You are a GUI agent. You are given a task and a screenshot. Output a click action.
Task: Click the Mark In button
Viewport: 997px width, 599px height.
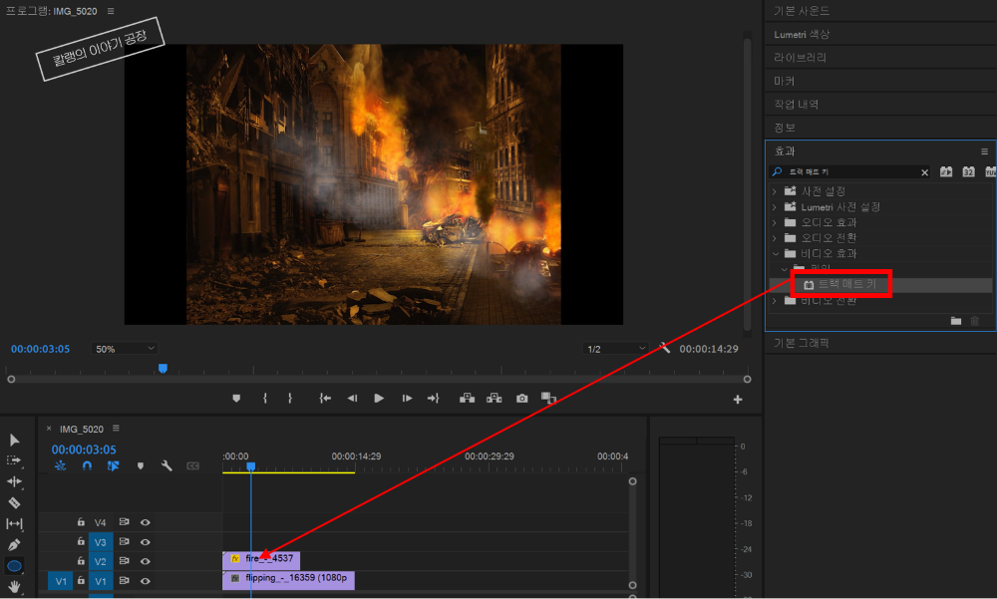(265, 398)
